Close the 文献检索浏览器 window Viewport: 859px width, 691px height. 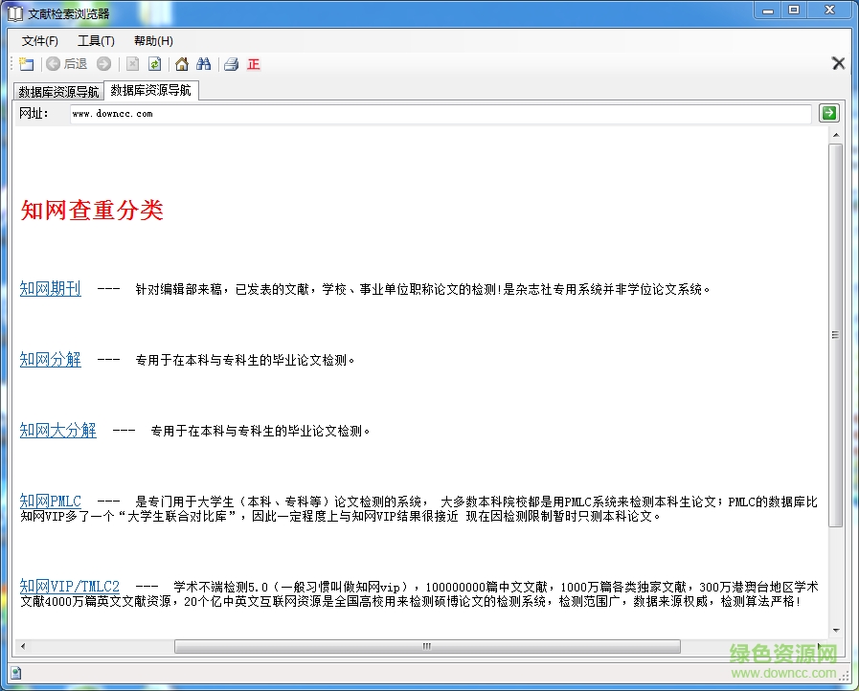[830, 11]
